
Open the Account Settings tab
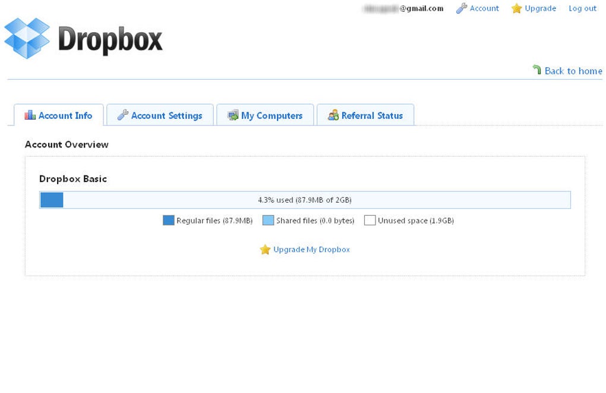click(160, 115)
